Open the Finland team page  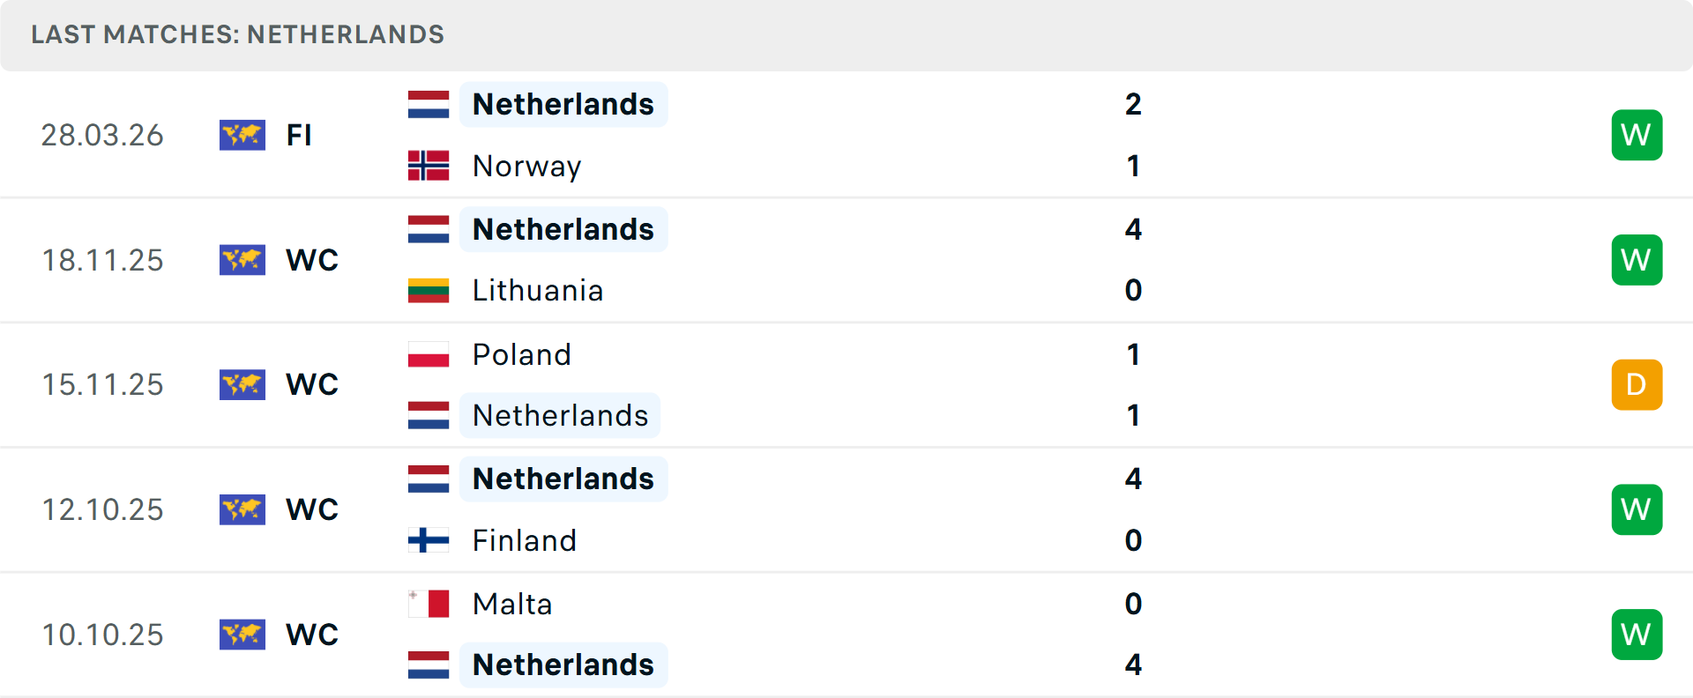(x=524, y=540)
